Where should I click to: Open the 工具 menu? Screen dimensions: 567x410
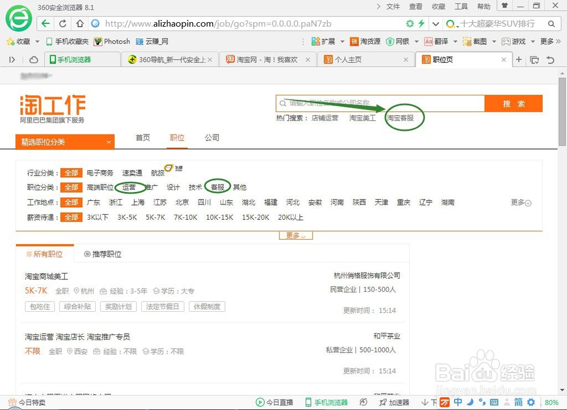coord(461,6)
